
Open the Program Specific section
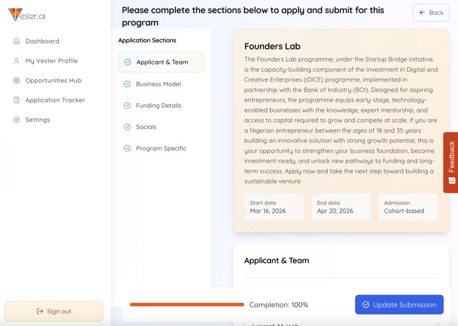(161, 148)
